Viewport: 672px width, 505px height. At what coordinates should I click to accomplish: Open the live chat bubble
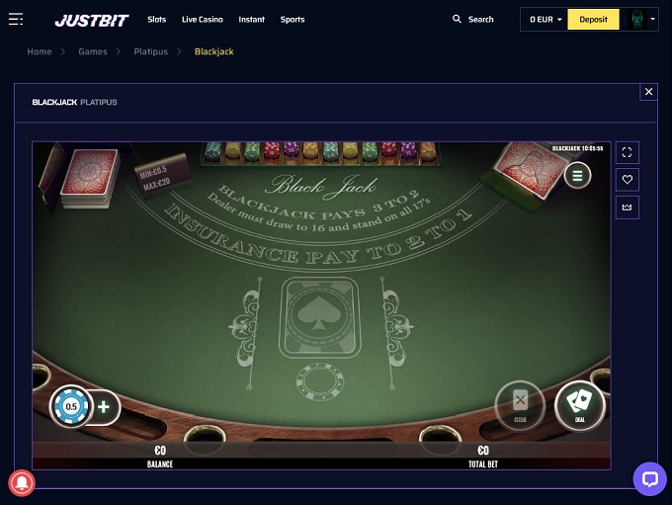click(x=649, y=479)
